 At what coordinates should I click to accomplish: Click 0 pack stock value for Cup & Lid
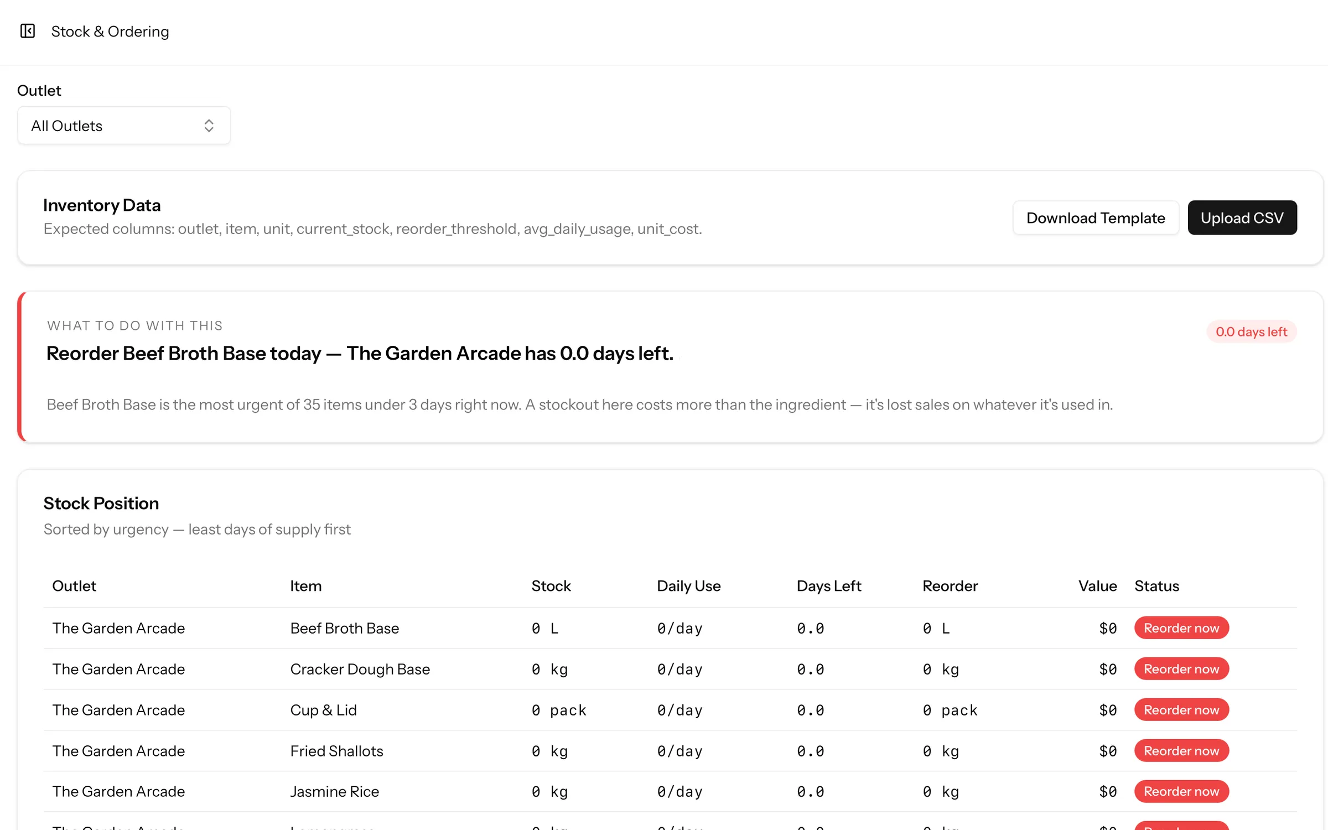[x=559, y=710]
